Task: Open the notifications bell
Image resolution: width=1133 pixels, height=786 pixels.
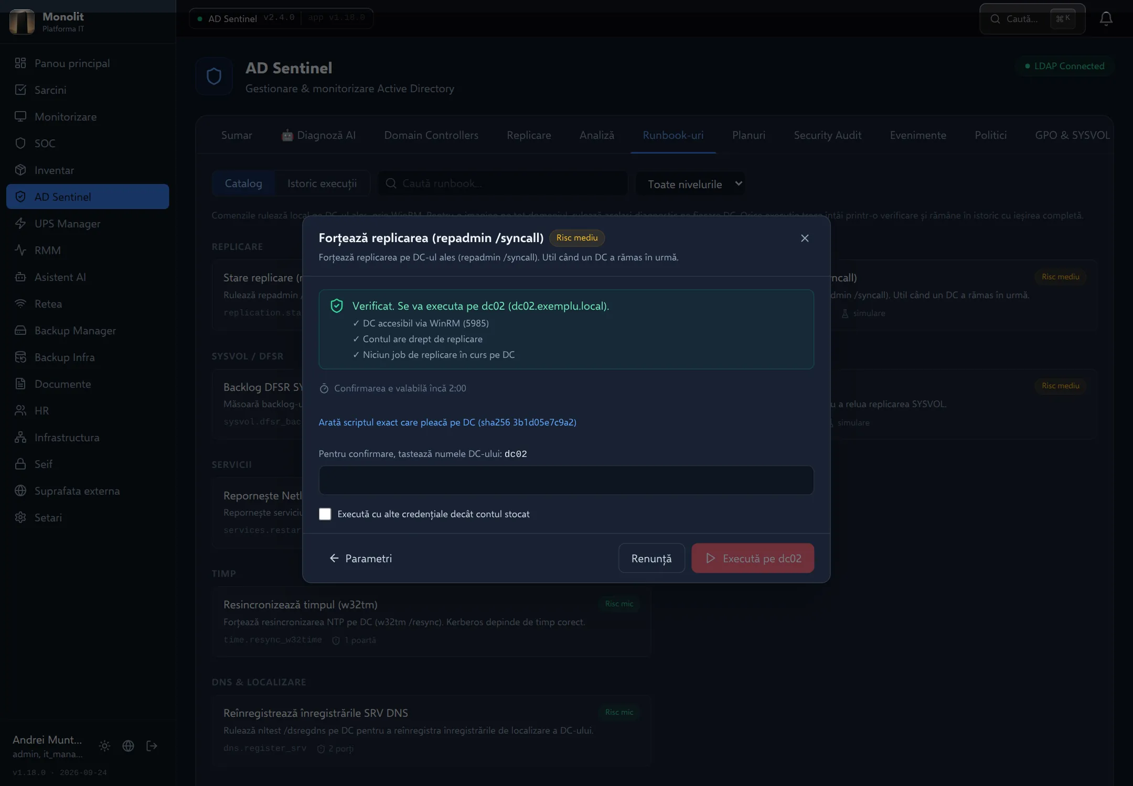Action: pyautogui.click(x=1106, y=19)
